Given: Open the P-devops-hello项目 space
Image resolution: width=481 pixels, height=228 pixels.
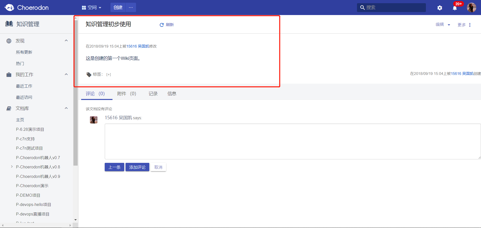Looking at the screenshot, I should tap(34, 204).
